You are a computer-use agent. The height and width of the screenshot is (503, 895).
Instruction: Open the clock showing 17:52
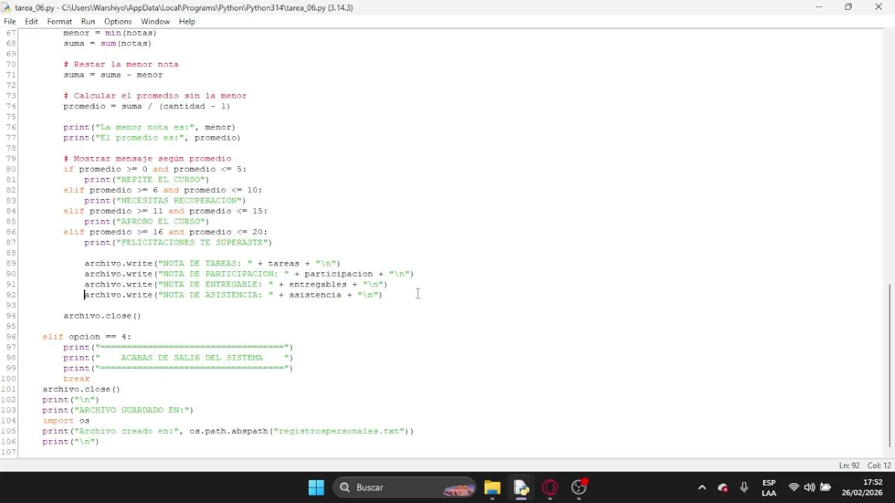862,488
